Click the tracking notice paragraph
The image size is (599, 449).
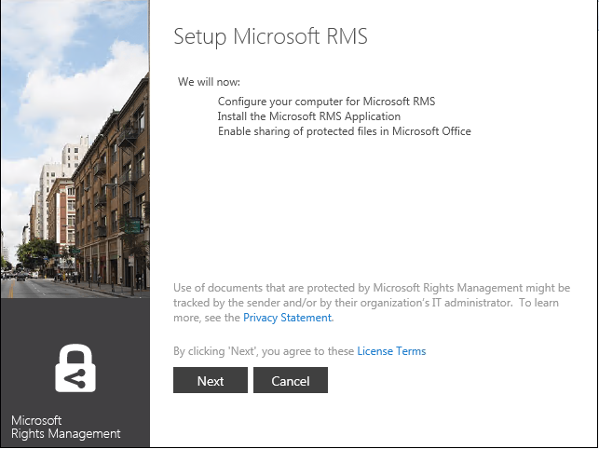tap(372, 303)
